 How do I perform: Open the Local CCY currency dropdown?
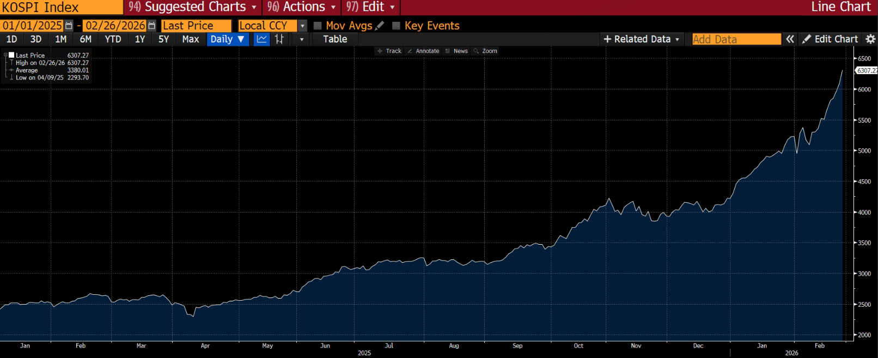(x=302, y=26)
